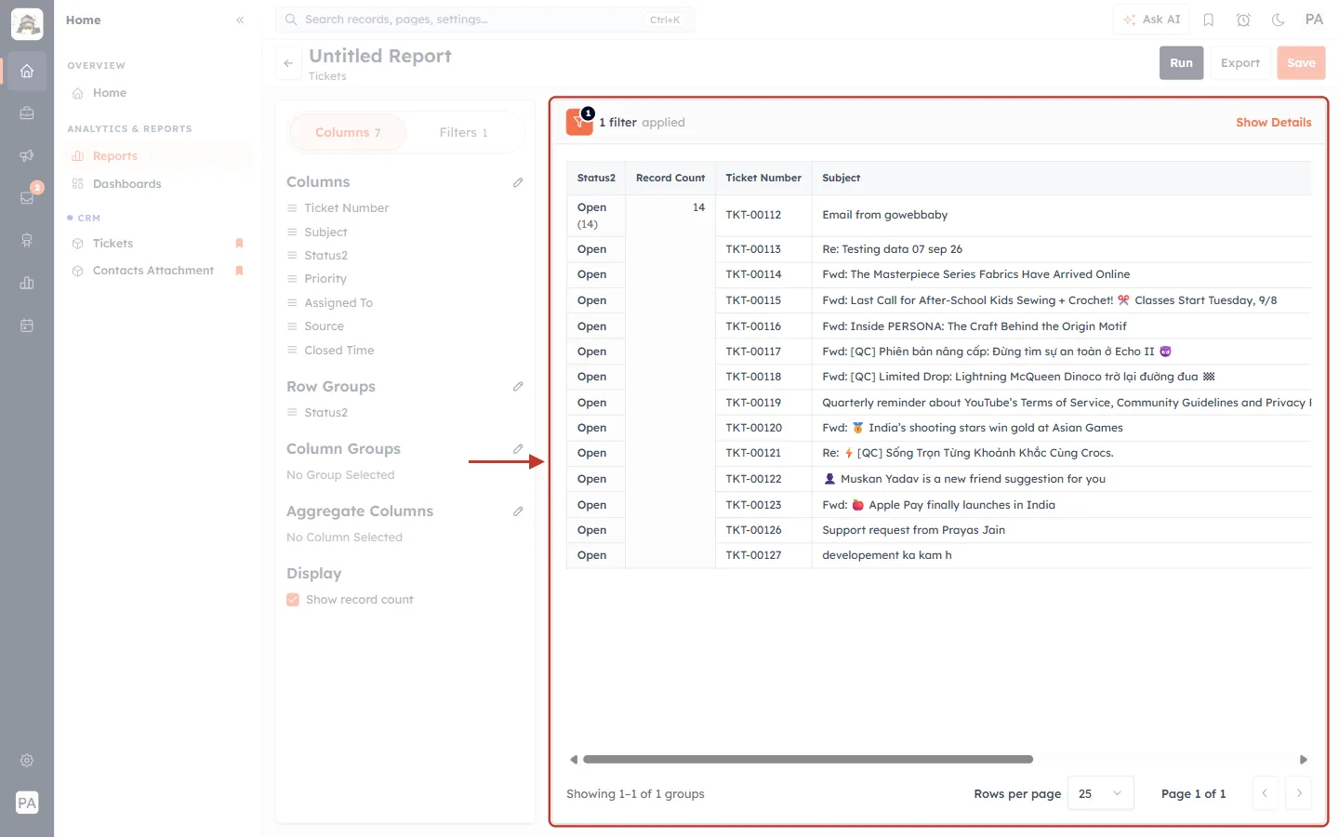Click the pencil icon next to Column Groups
The image size is (1339, 837).
518,448
